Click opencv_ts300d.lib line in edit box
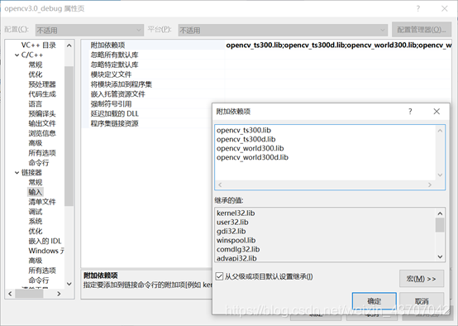The image size is (458, 326). pyautogui.click(x=246, y=139)
